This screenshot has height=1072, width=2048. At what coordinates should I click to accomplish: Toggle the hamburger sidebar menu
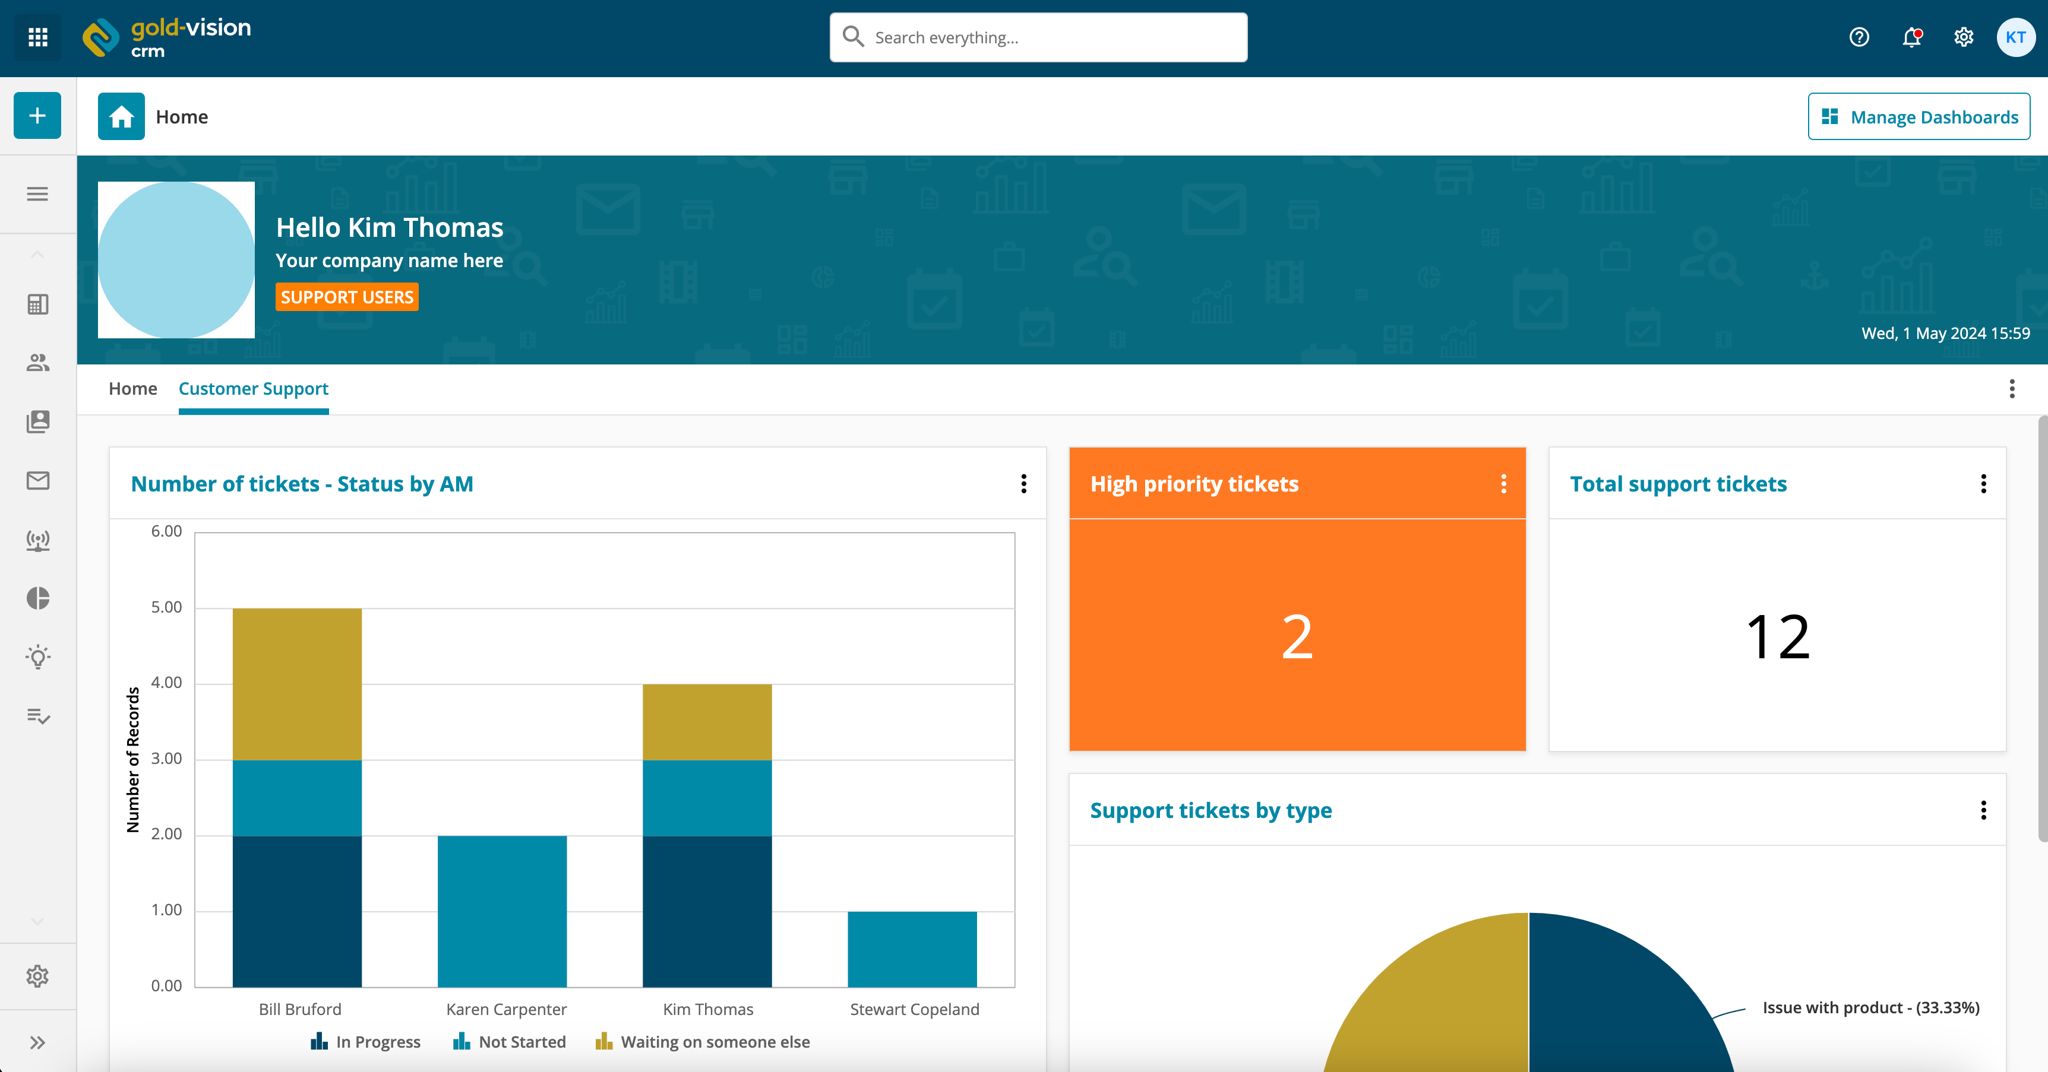37,194
